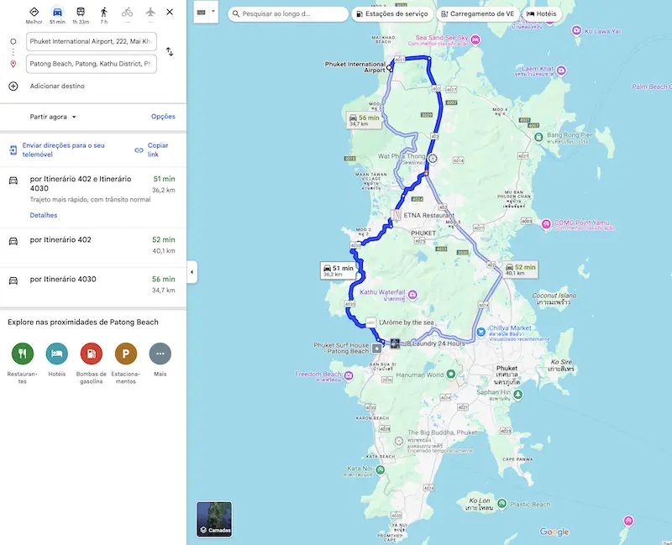Click the Kata Noi restaurant marker

click(x=381, y=470)
